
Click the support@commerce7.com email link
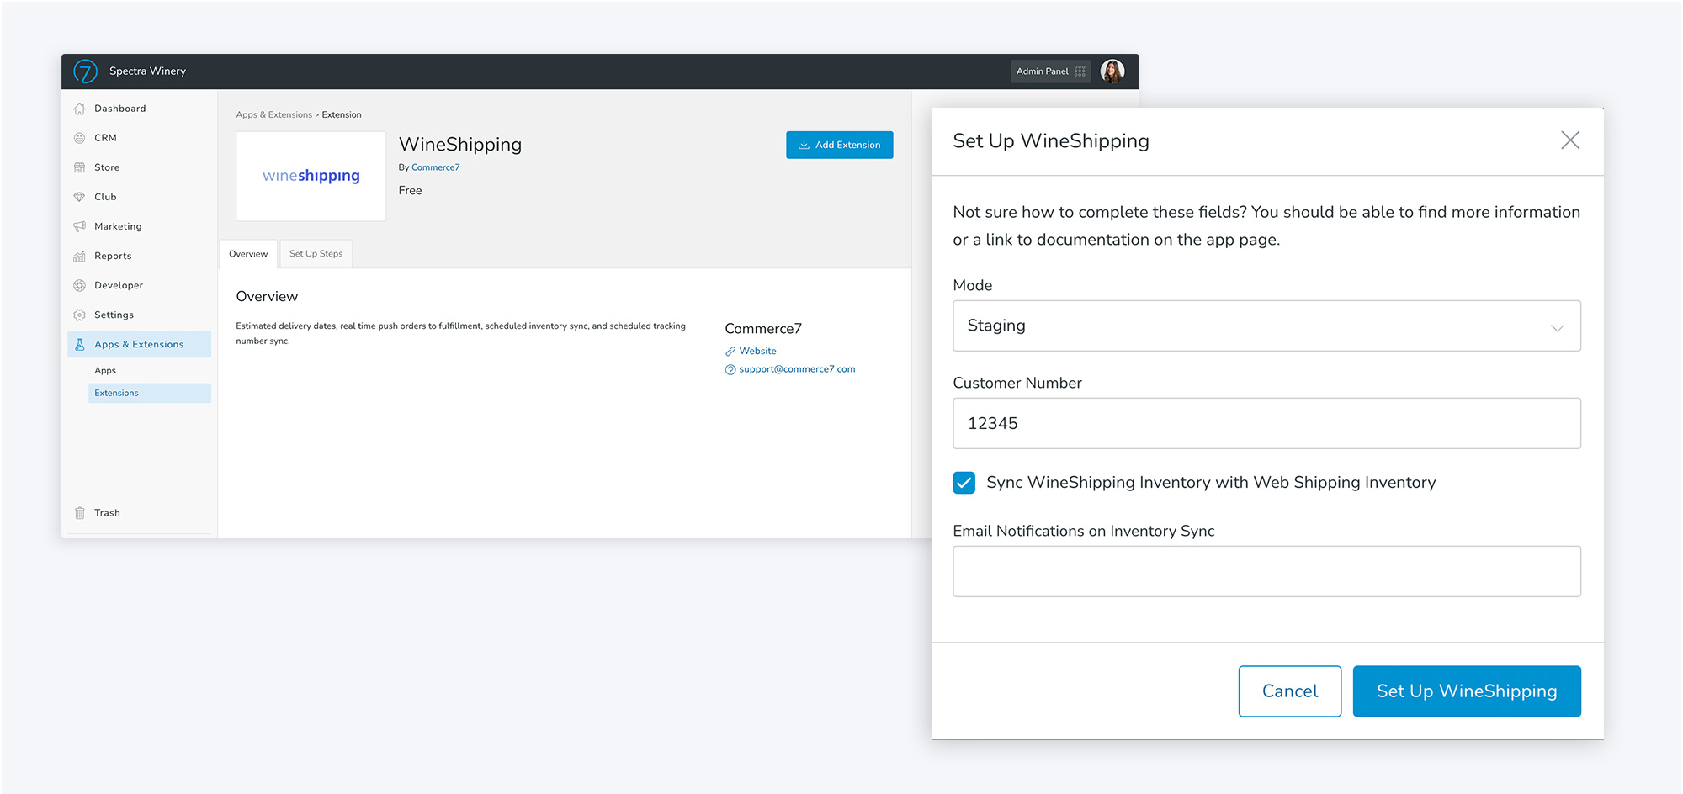tap(797, 369)
